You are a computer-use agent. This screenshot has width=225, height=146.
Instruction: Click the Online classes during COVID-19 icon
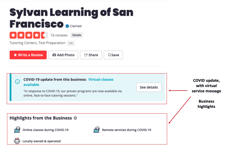click(17, 130)
